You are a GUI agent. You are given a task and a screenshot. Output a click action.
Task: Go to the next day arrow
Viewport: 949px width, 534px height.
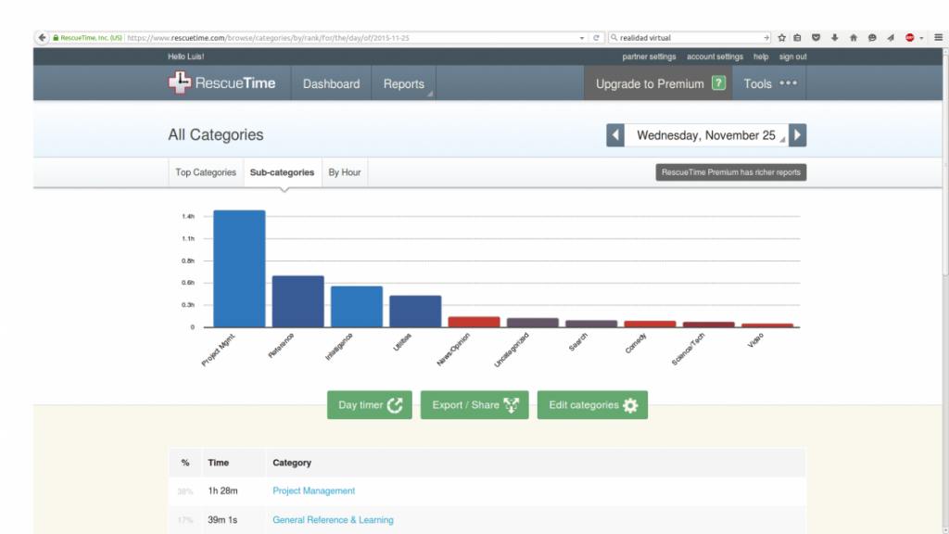click(x=798, y=135)
